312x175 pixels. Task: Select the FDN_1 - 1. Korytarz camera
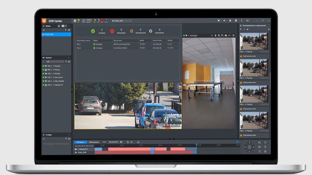click(x=54, y=66)
